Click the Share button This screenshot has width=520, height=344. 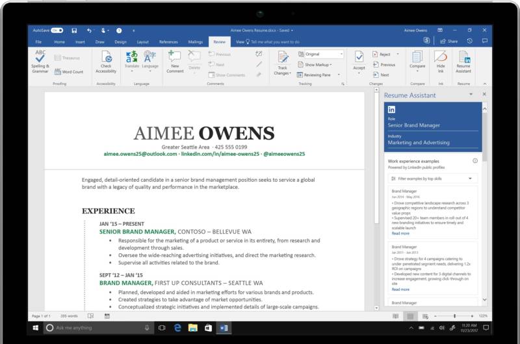coord(448,42)
